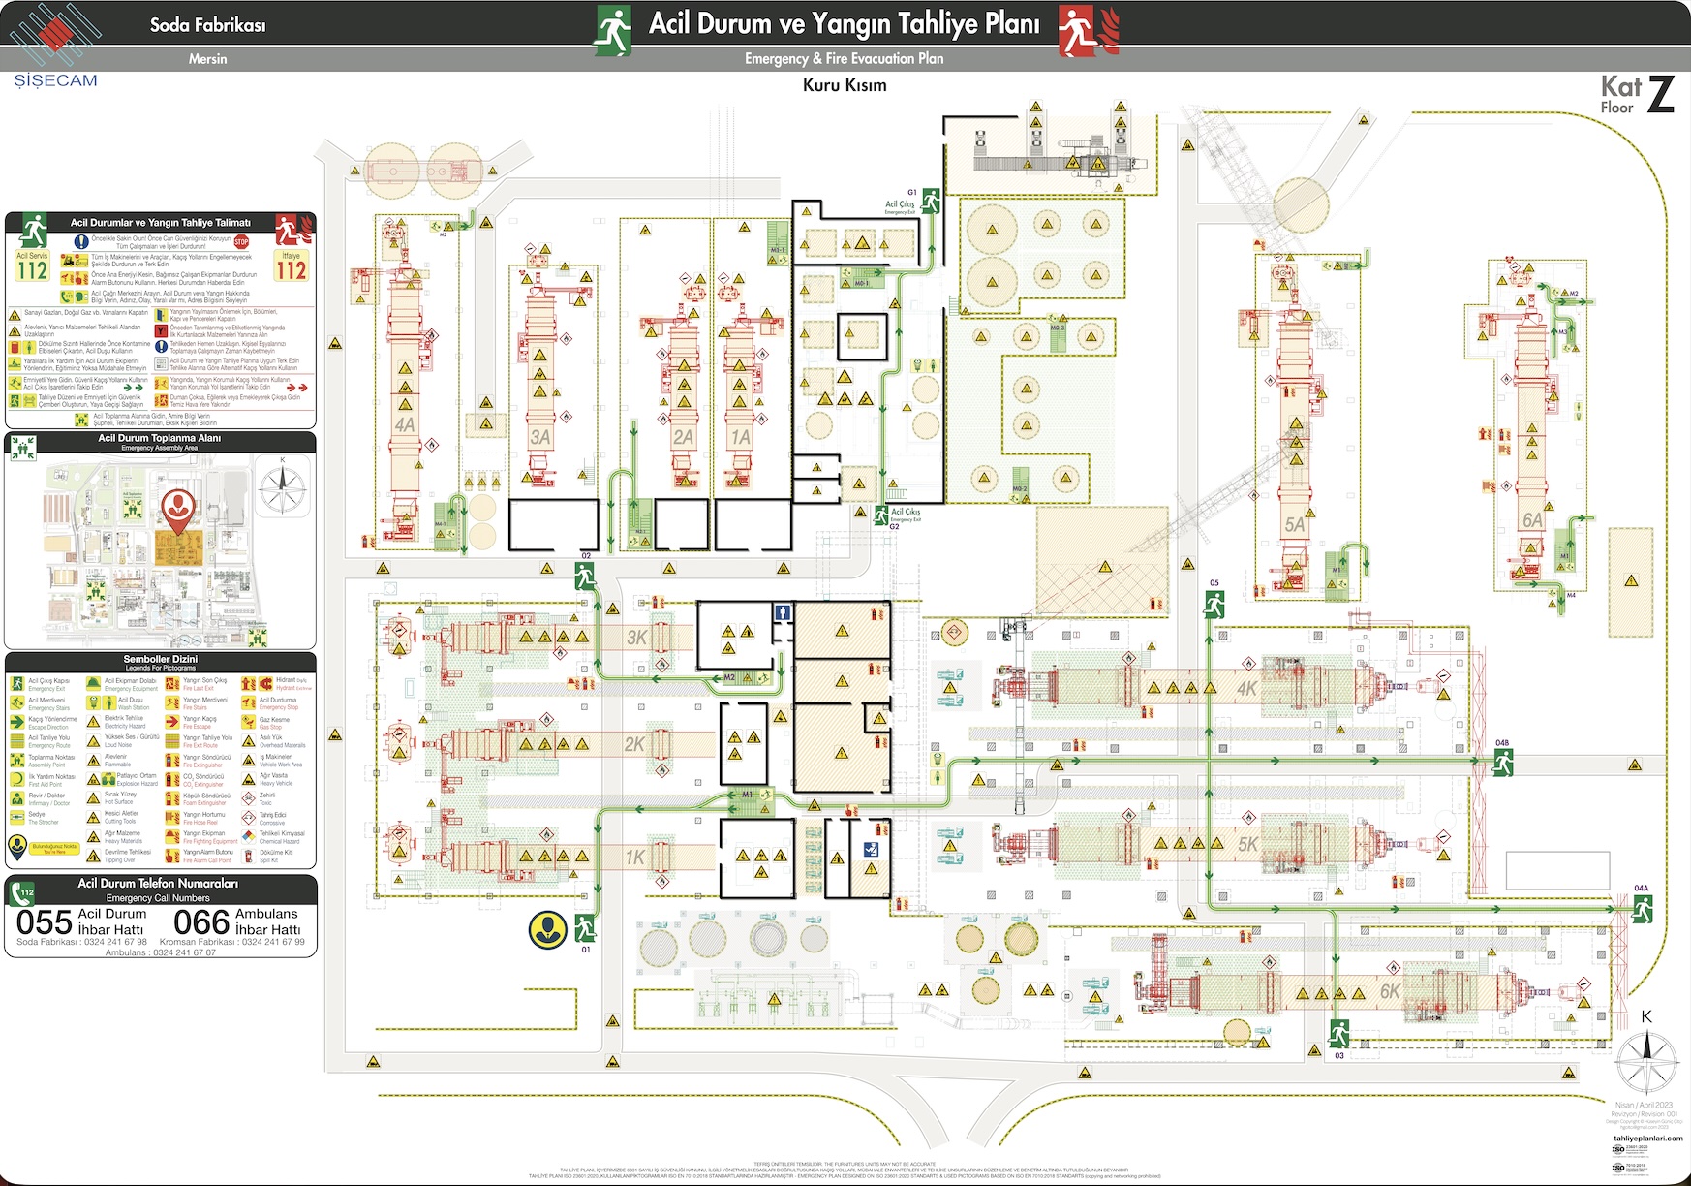Click the red STOP sign icon
The width and height of the screenshot is (1691, 1186).
[x=241, y=241]
